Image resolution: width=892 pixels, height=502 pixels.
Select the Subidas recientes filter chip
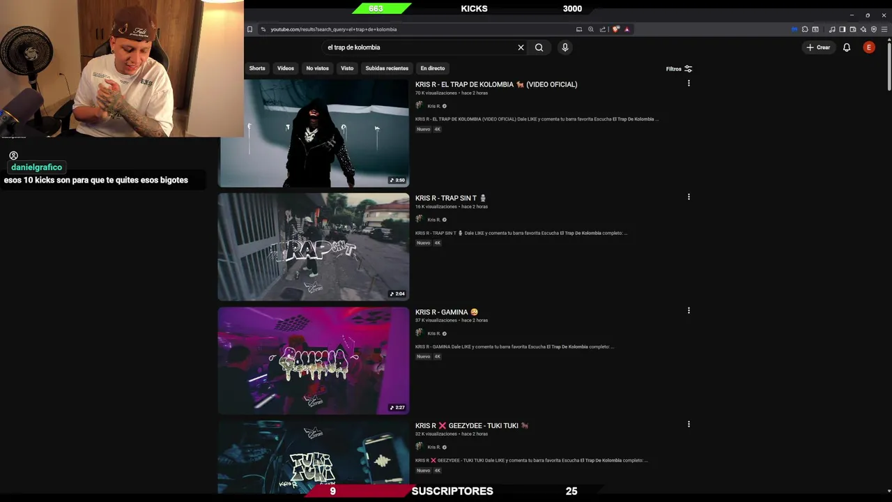tap(387, 68)
